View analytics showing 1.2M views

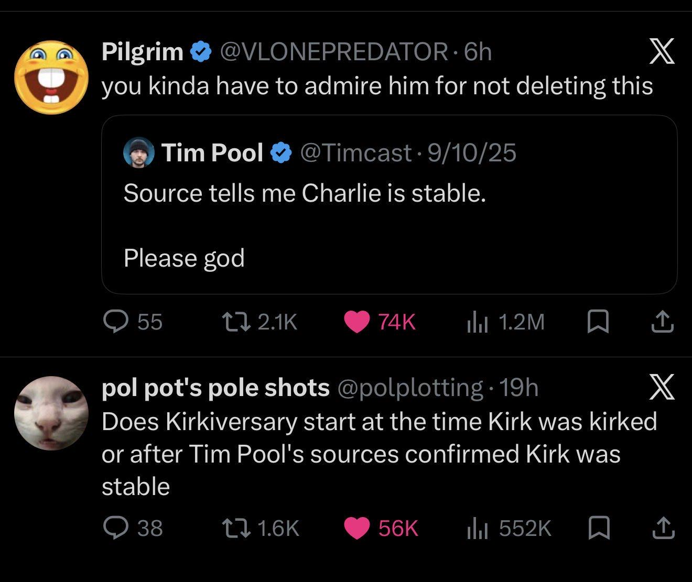coord(505,322)
